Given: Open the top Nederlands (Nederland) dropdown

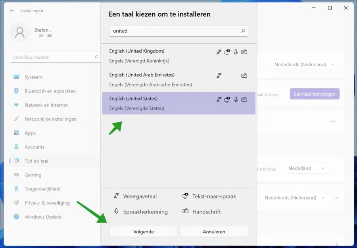Looking at the screenshot, I should coord(304,64).
